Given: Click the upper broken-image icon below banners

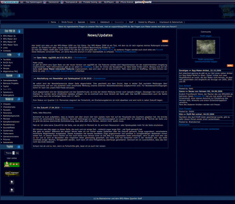Looking at the screenshot, I should point(12,182).
